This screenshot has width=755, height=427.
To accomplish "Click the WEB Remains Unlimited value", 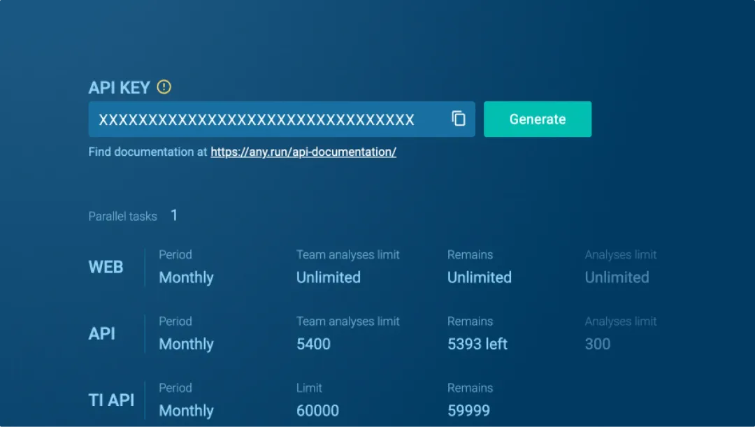I will [x=479, y=277].
